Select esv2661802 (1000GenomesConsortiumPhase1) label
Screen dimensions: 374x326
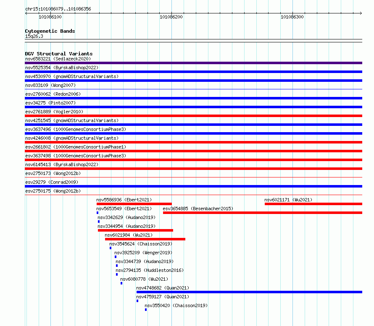(x=76, y=147)
